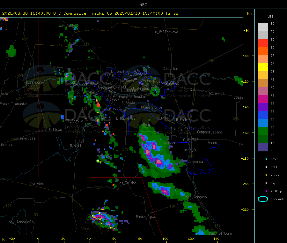Click the 80 dBZ white color swatch
The height and width of the screenshot is (243, 287).
(x=263, y=27)
